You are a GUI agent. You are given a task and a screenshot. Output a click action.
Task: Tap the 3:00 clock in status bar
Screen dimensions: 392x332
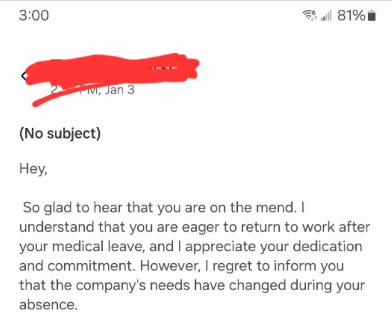coord(33,16)
